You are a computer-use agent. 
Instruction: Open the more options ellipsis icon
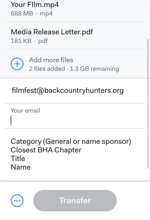pos(17,201)
